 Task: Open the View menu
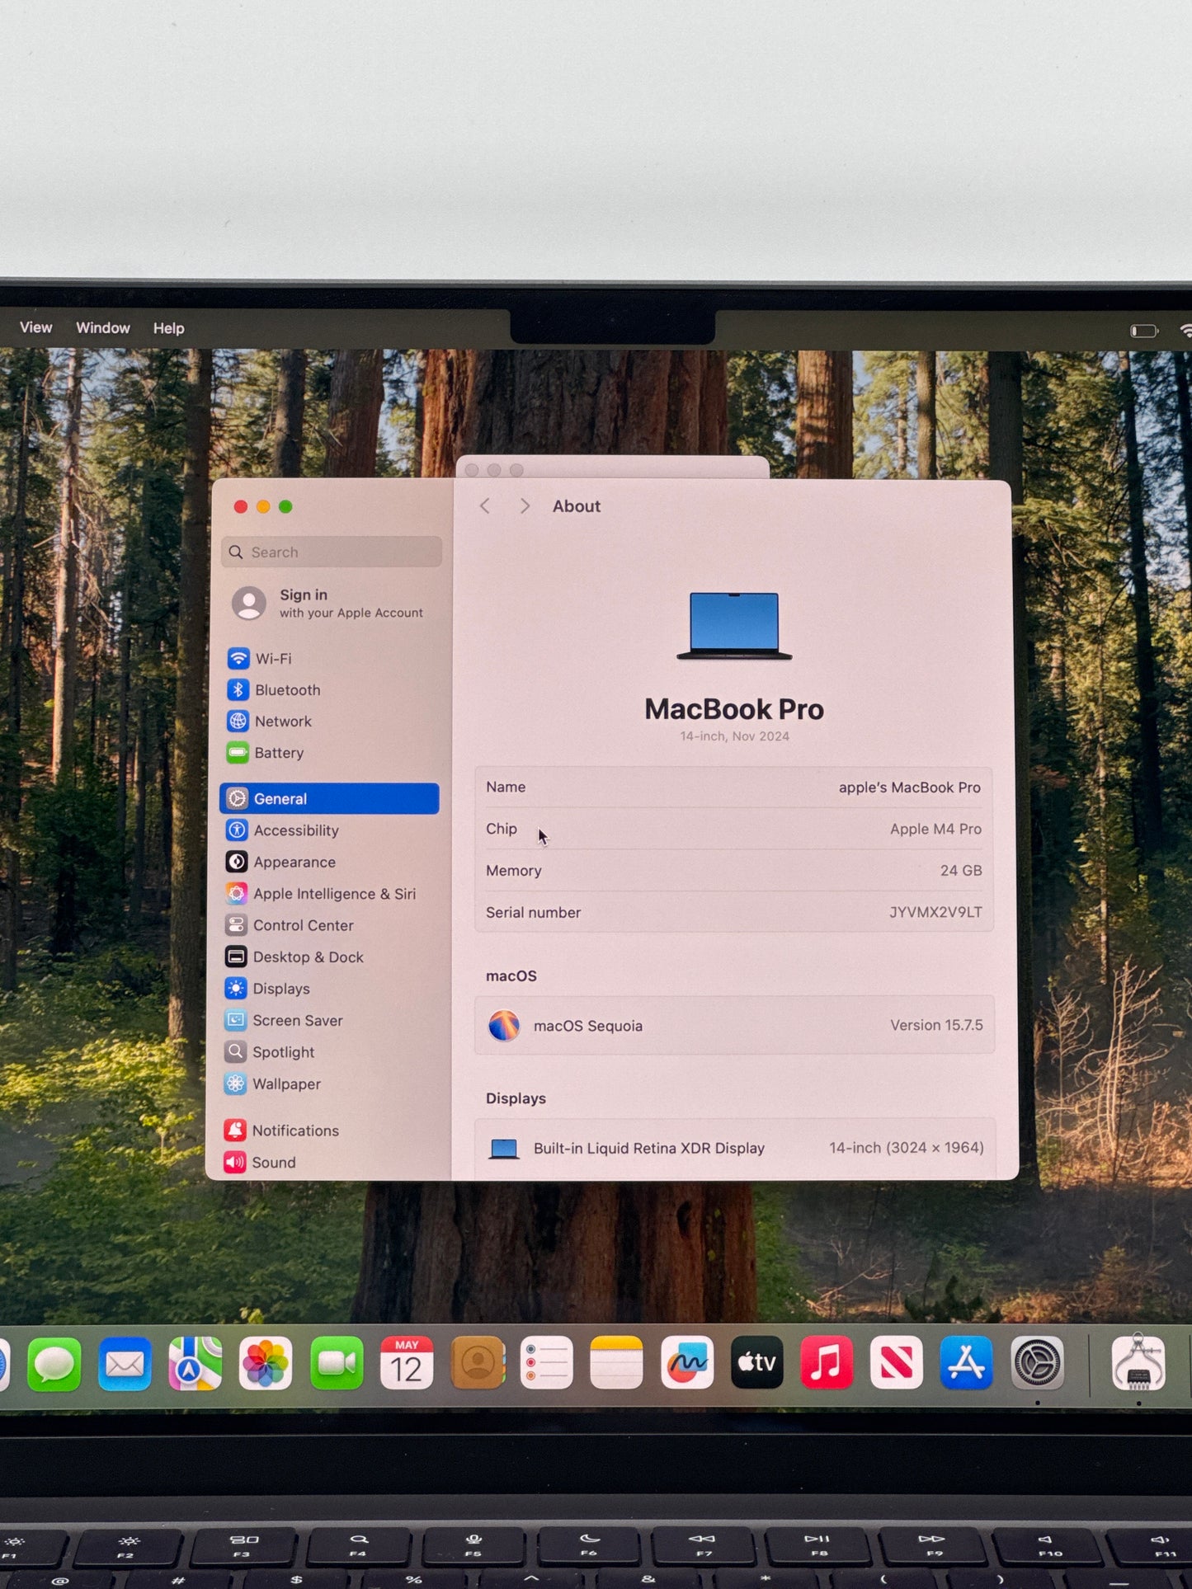(36, 327)
